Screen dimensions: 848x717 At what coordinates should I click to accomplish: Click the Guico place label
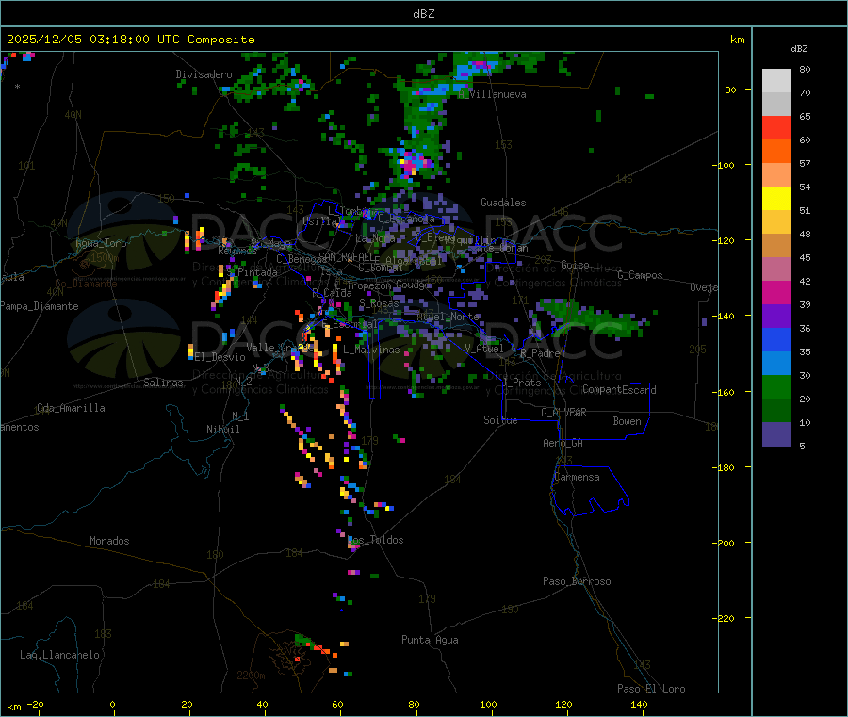click(575, 265)
